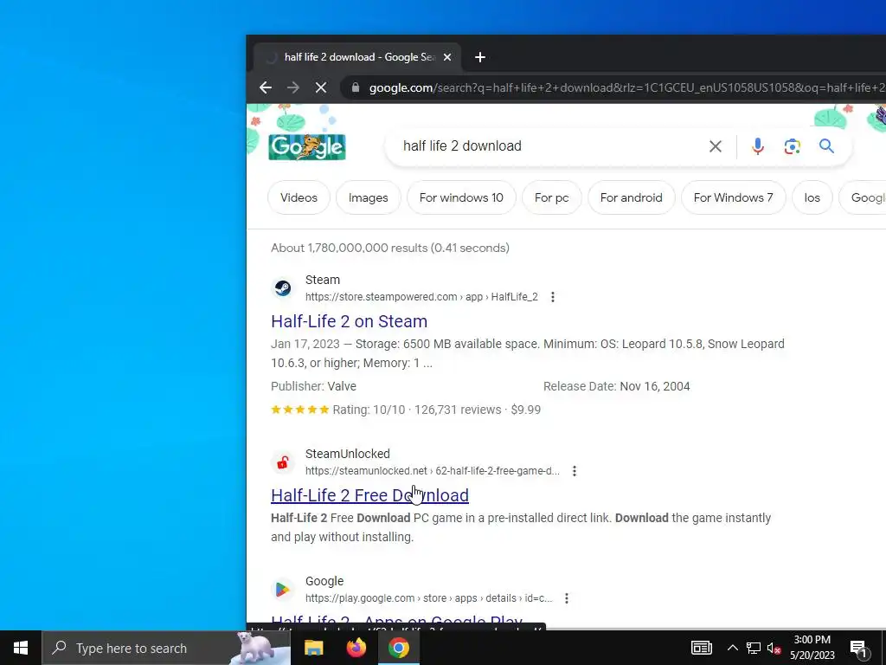Open the Windows Start menu

[21, 648]
